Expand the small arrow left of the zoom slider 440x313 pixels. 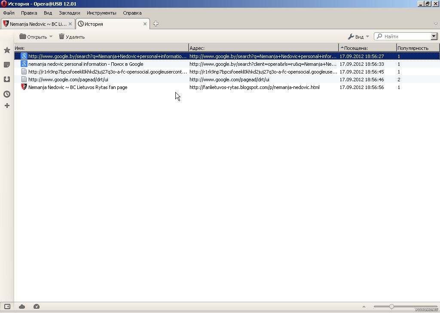[x=364, y=307]
